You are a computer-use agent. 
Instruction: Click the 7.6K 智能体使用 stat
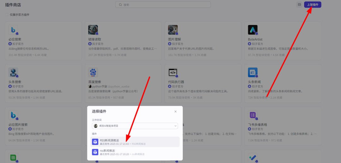pyautogui.click(x=258, y=140)
